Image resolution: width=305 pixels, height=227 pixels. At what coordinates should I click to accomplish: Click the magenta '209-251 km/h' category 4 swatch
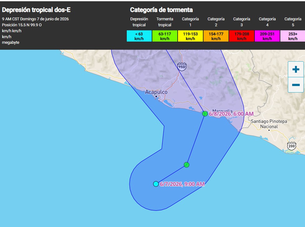(267, 36)
